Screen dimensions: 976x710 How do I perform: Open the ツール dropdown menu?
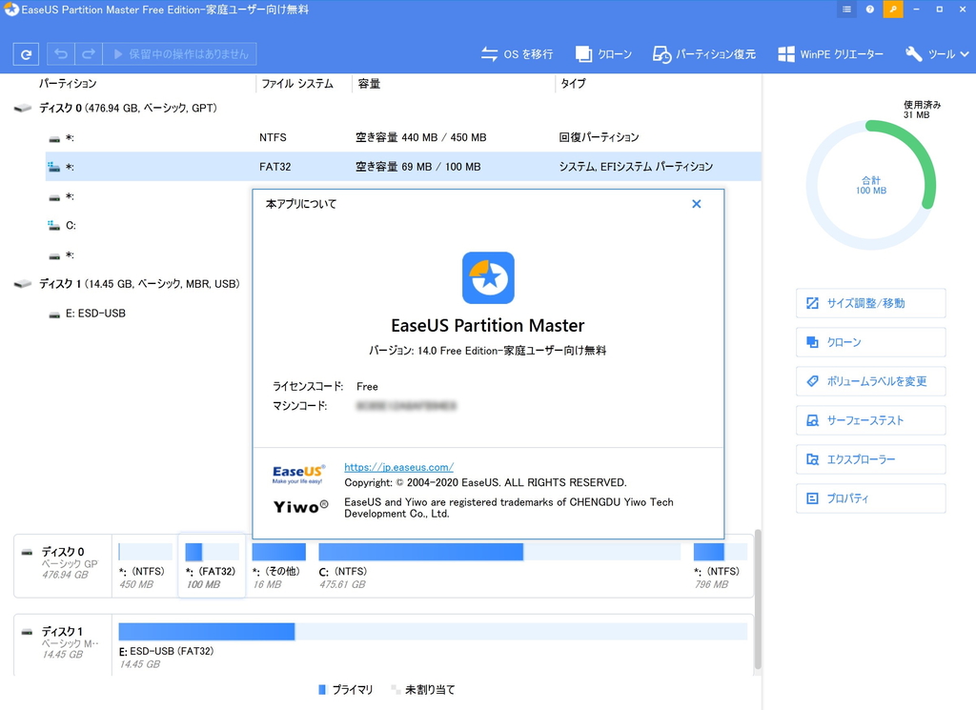935,54
